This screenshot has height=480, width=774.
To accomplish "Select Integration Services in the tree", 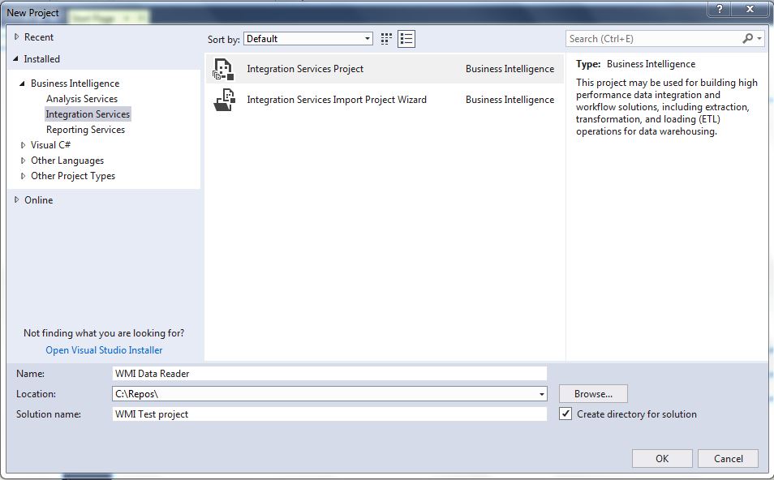I will tap(88, 114).
